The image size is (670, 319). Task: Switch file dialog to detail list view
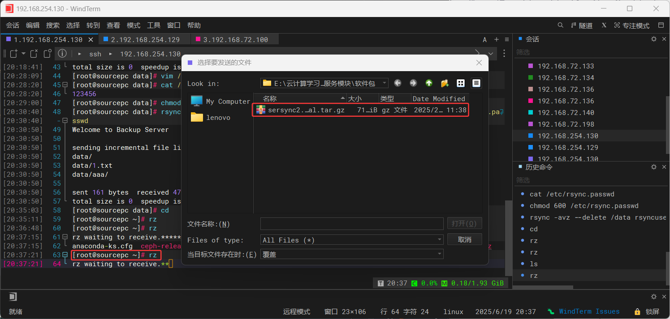coord(475,83)
